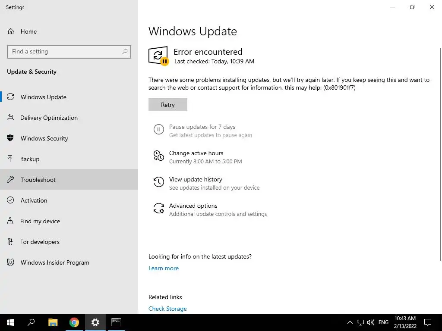This screenshot has height=331, width=442.
Task: Minimize the Settings window
Action: (x=392, y=7)
